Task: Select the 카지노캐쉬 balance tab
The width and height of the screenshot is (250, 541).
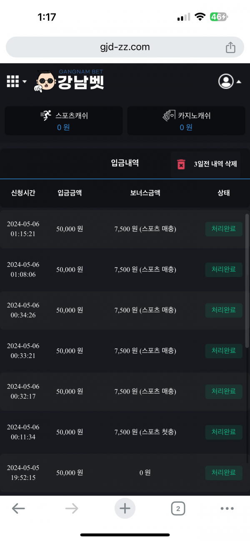Action: (186, 121)
